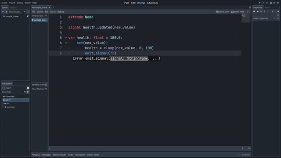Click the res:// path field

[16, 88]
